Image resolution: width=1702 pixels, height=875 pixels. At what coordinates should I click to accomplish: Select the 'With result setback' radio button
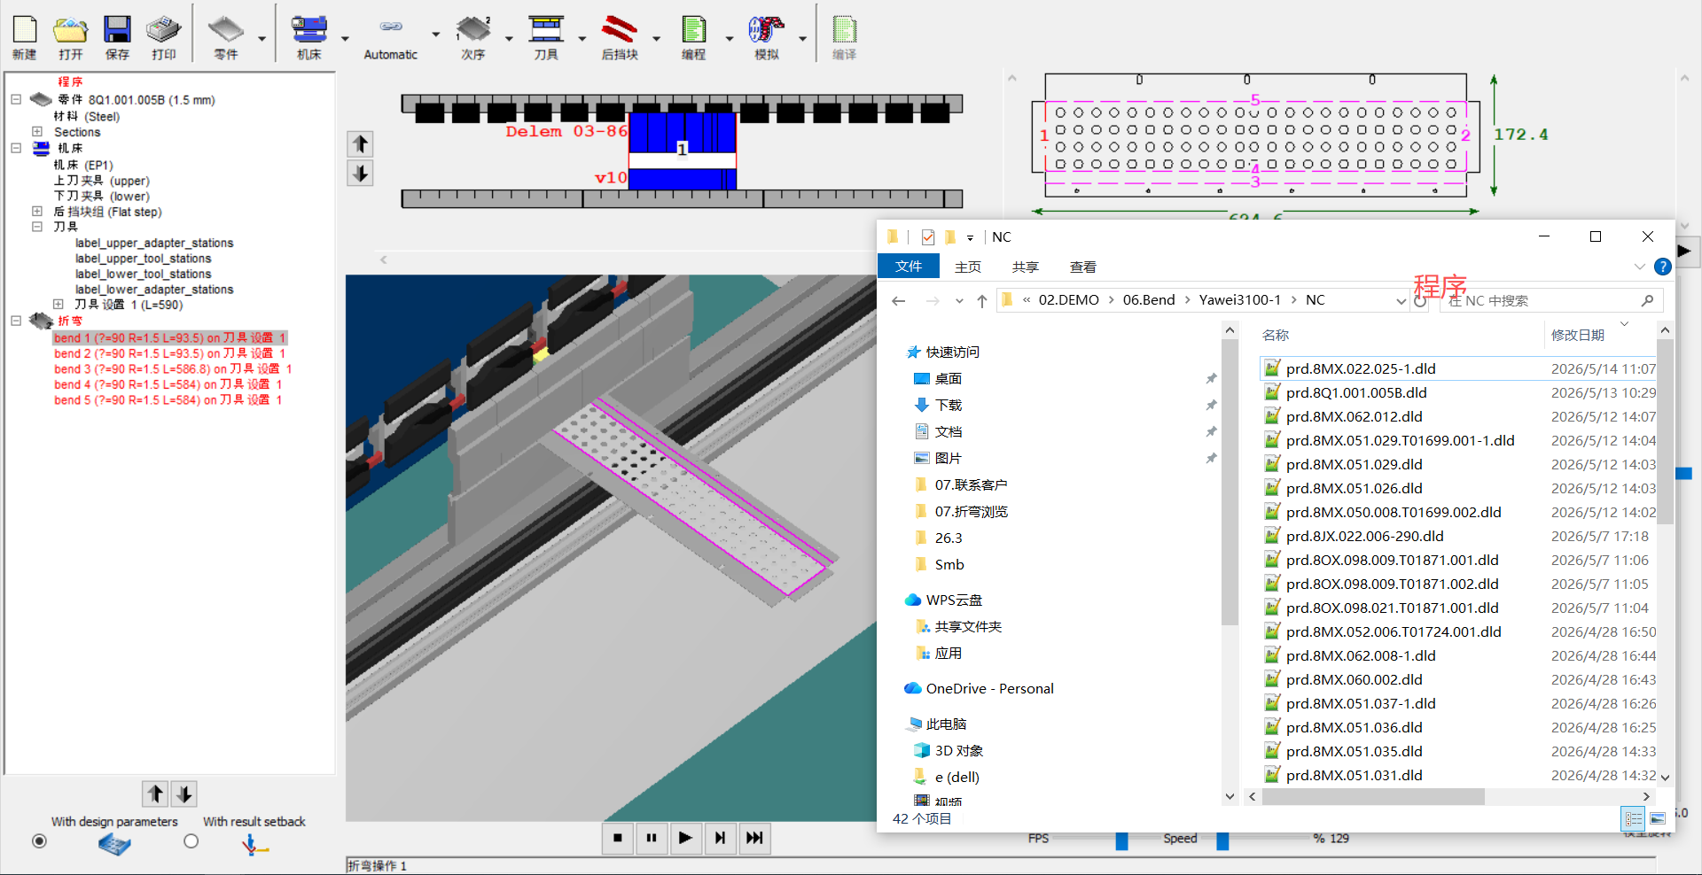tap(191, 841)
